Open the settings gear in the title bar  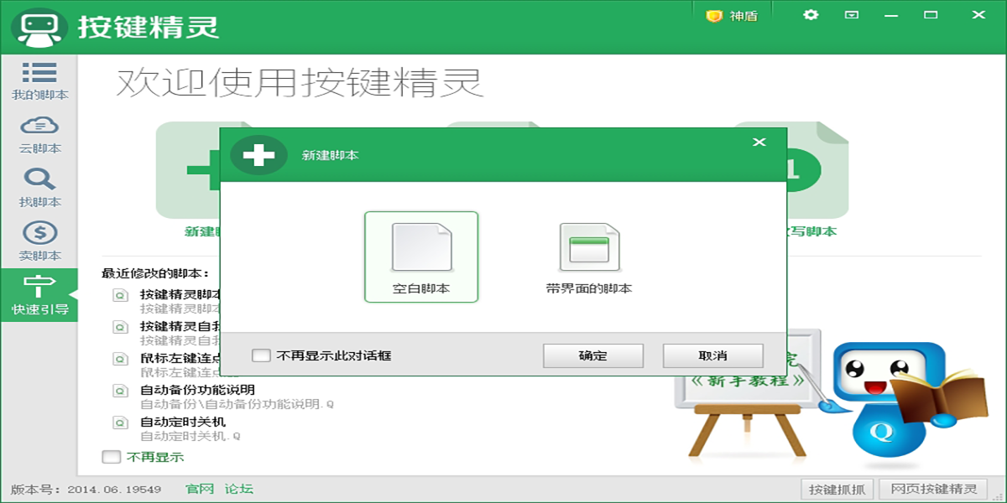[x=810, y=14]
